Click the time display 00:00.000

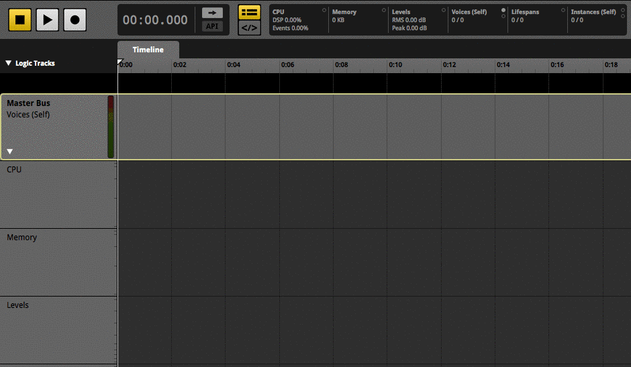pyautogui.click(x=155, y=20)
